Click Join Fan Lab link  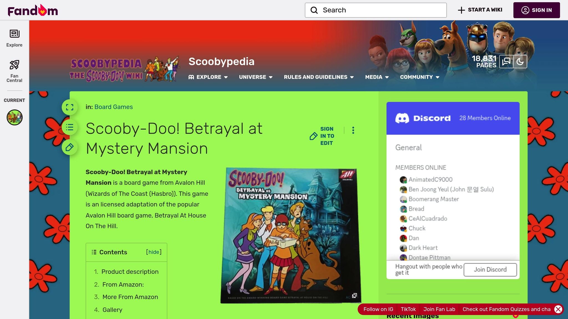pyautogui.click(x=439, y=309)
